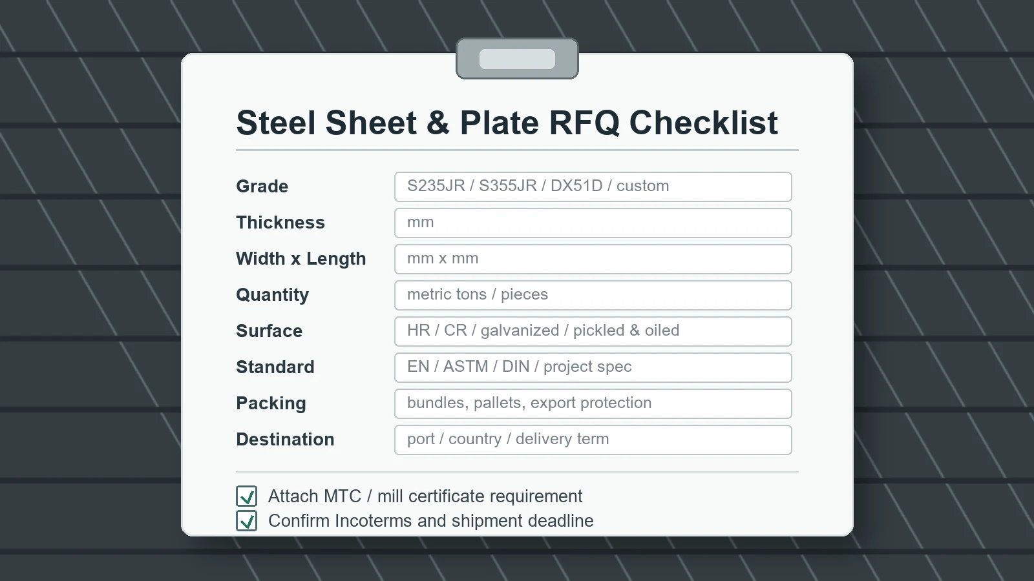Click the Quantity label

273,295
